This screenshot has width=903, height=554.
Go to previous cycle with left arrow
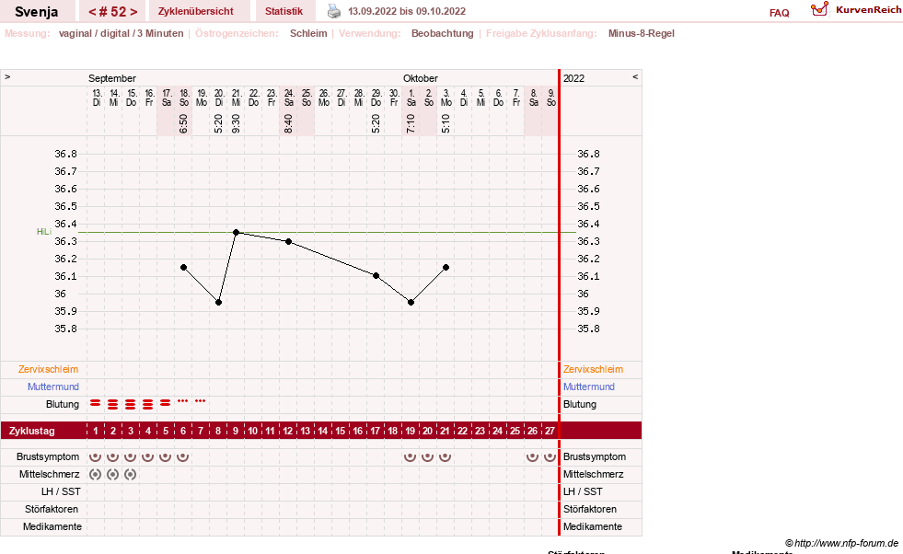tap(91, 12)
